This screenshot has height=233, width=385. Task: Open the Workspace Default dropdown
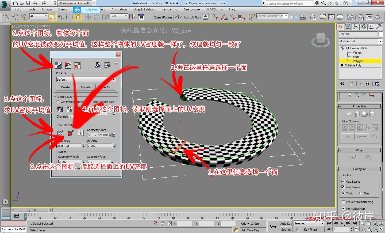(75, 3)
